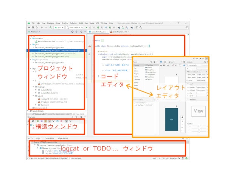This screenshot has width=242, height=181.
Task: Collapse the Gradle Scripts node
Action: pos(28,111)
